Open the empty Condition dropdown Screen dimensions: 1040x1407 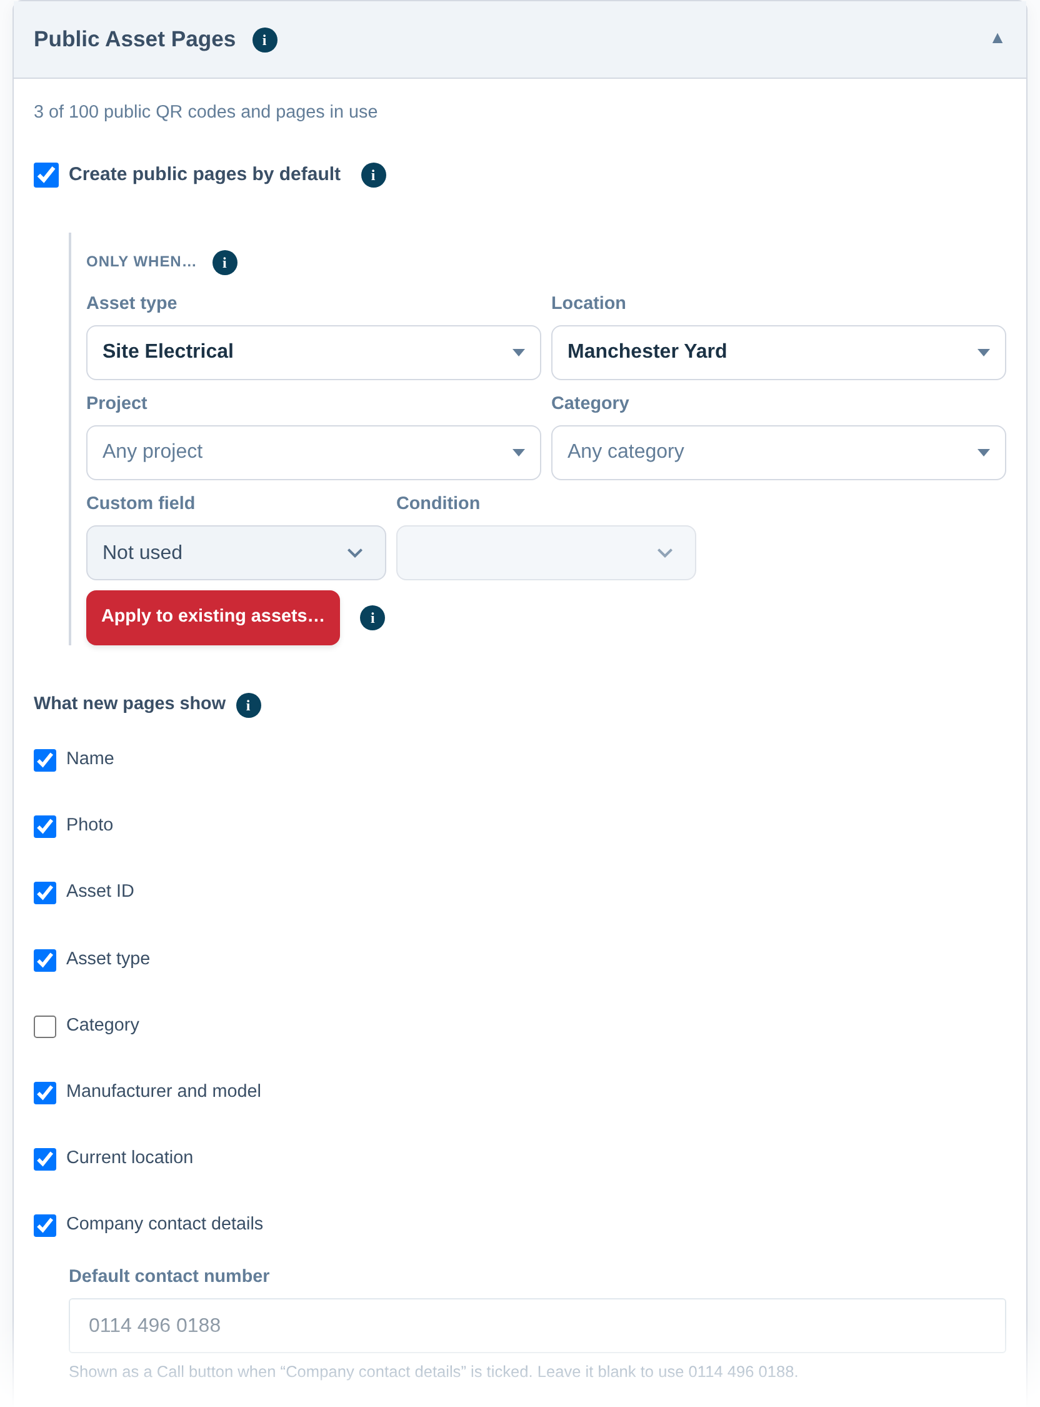[x=546, y=552]
